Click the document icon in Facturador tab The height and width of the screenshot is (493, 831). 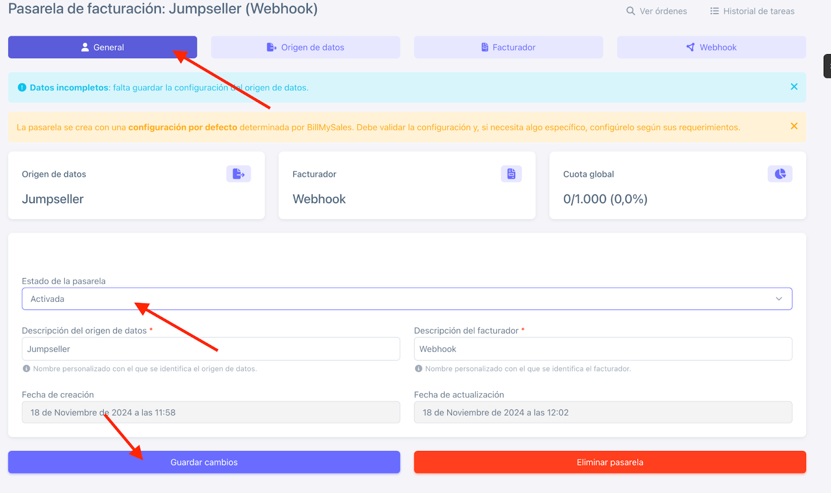[485, 47]
